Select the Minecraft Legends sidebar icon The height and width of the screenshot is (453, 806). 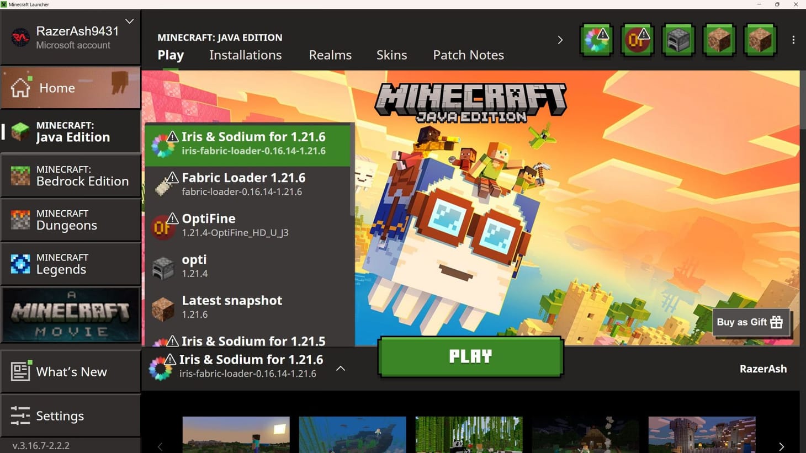[x=20, y=264]
